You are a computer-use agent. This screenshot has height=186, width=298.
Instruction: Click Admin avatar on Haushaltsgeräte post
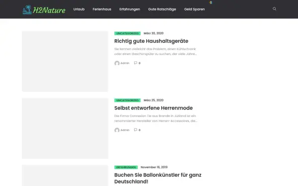click(x=117, y=63)
